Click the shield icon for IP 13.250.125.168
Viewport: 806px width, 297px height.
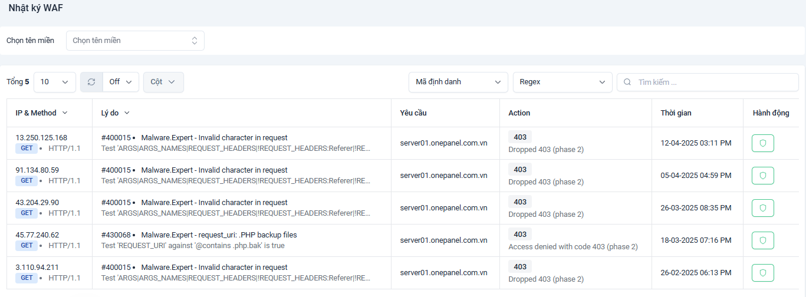coord(762,143)
